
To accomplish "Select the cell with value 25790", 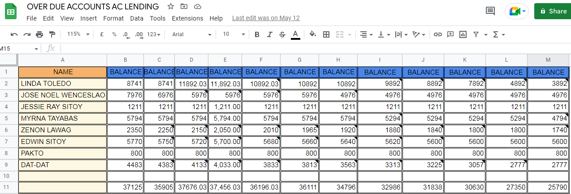I will tap(548, 188).
